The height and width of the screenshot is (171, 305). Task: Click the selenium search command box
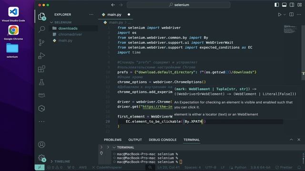coord(179,5)
